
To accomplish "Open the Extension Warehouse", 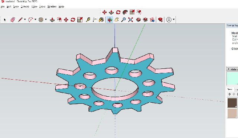I will tap(145, 20).
